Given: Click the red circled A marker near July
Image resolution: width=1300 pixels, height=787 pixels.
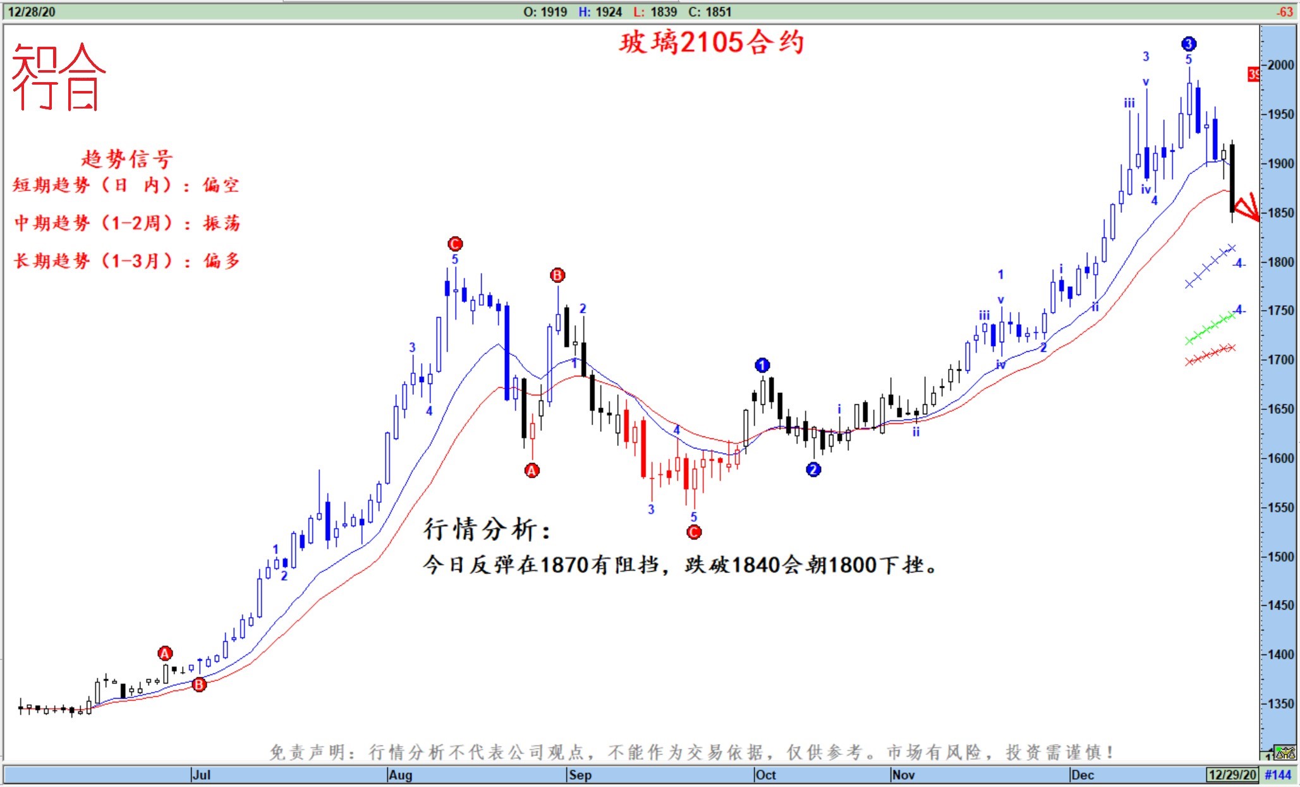Looking at the screenshot, I should [165, 653].
